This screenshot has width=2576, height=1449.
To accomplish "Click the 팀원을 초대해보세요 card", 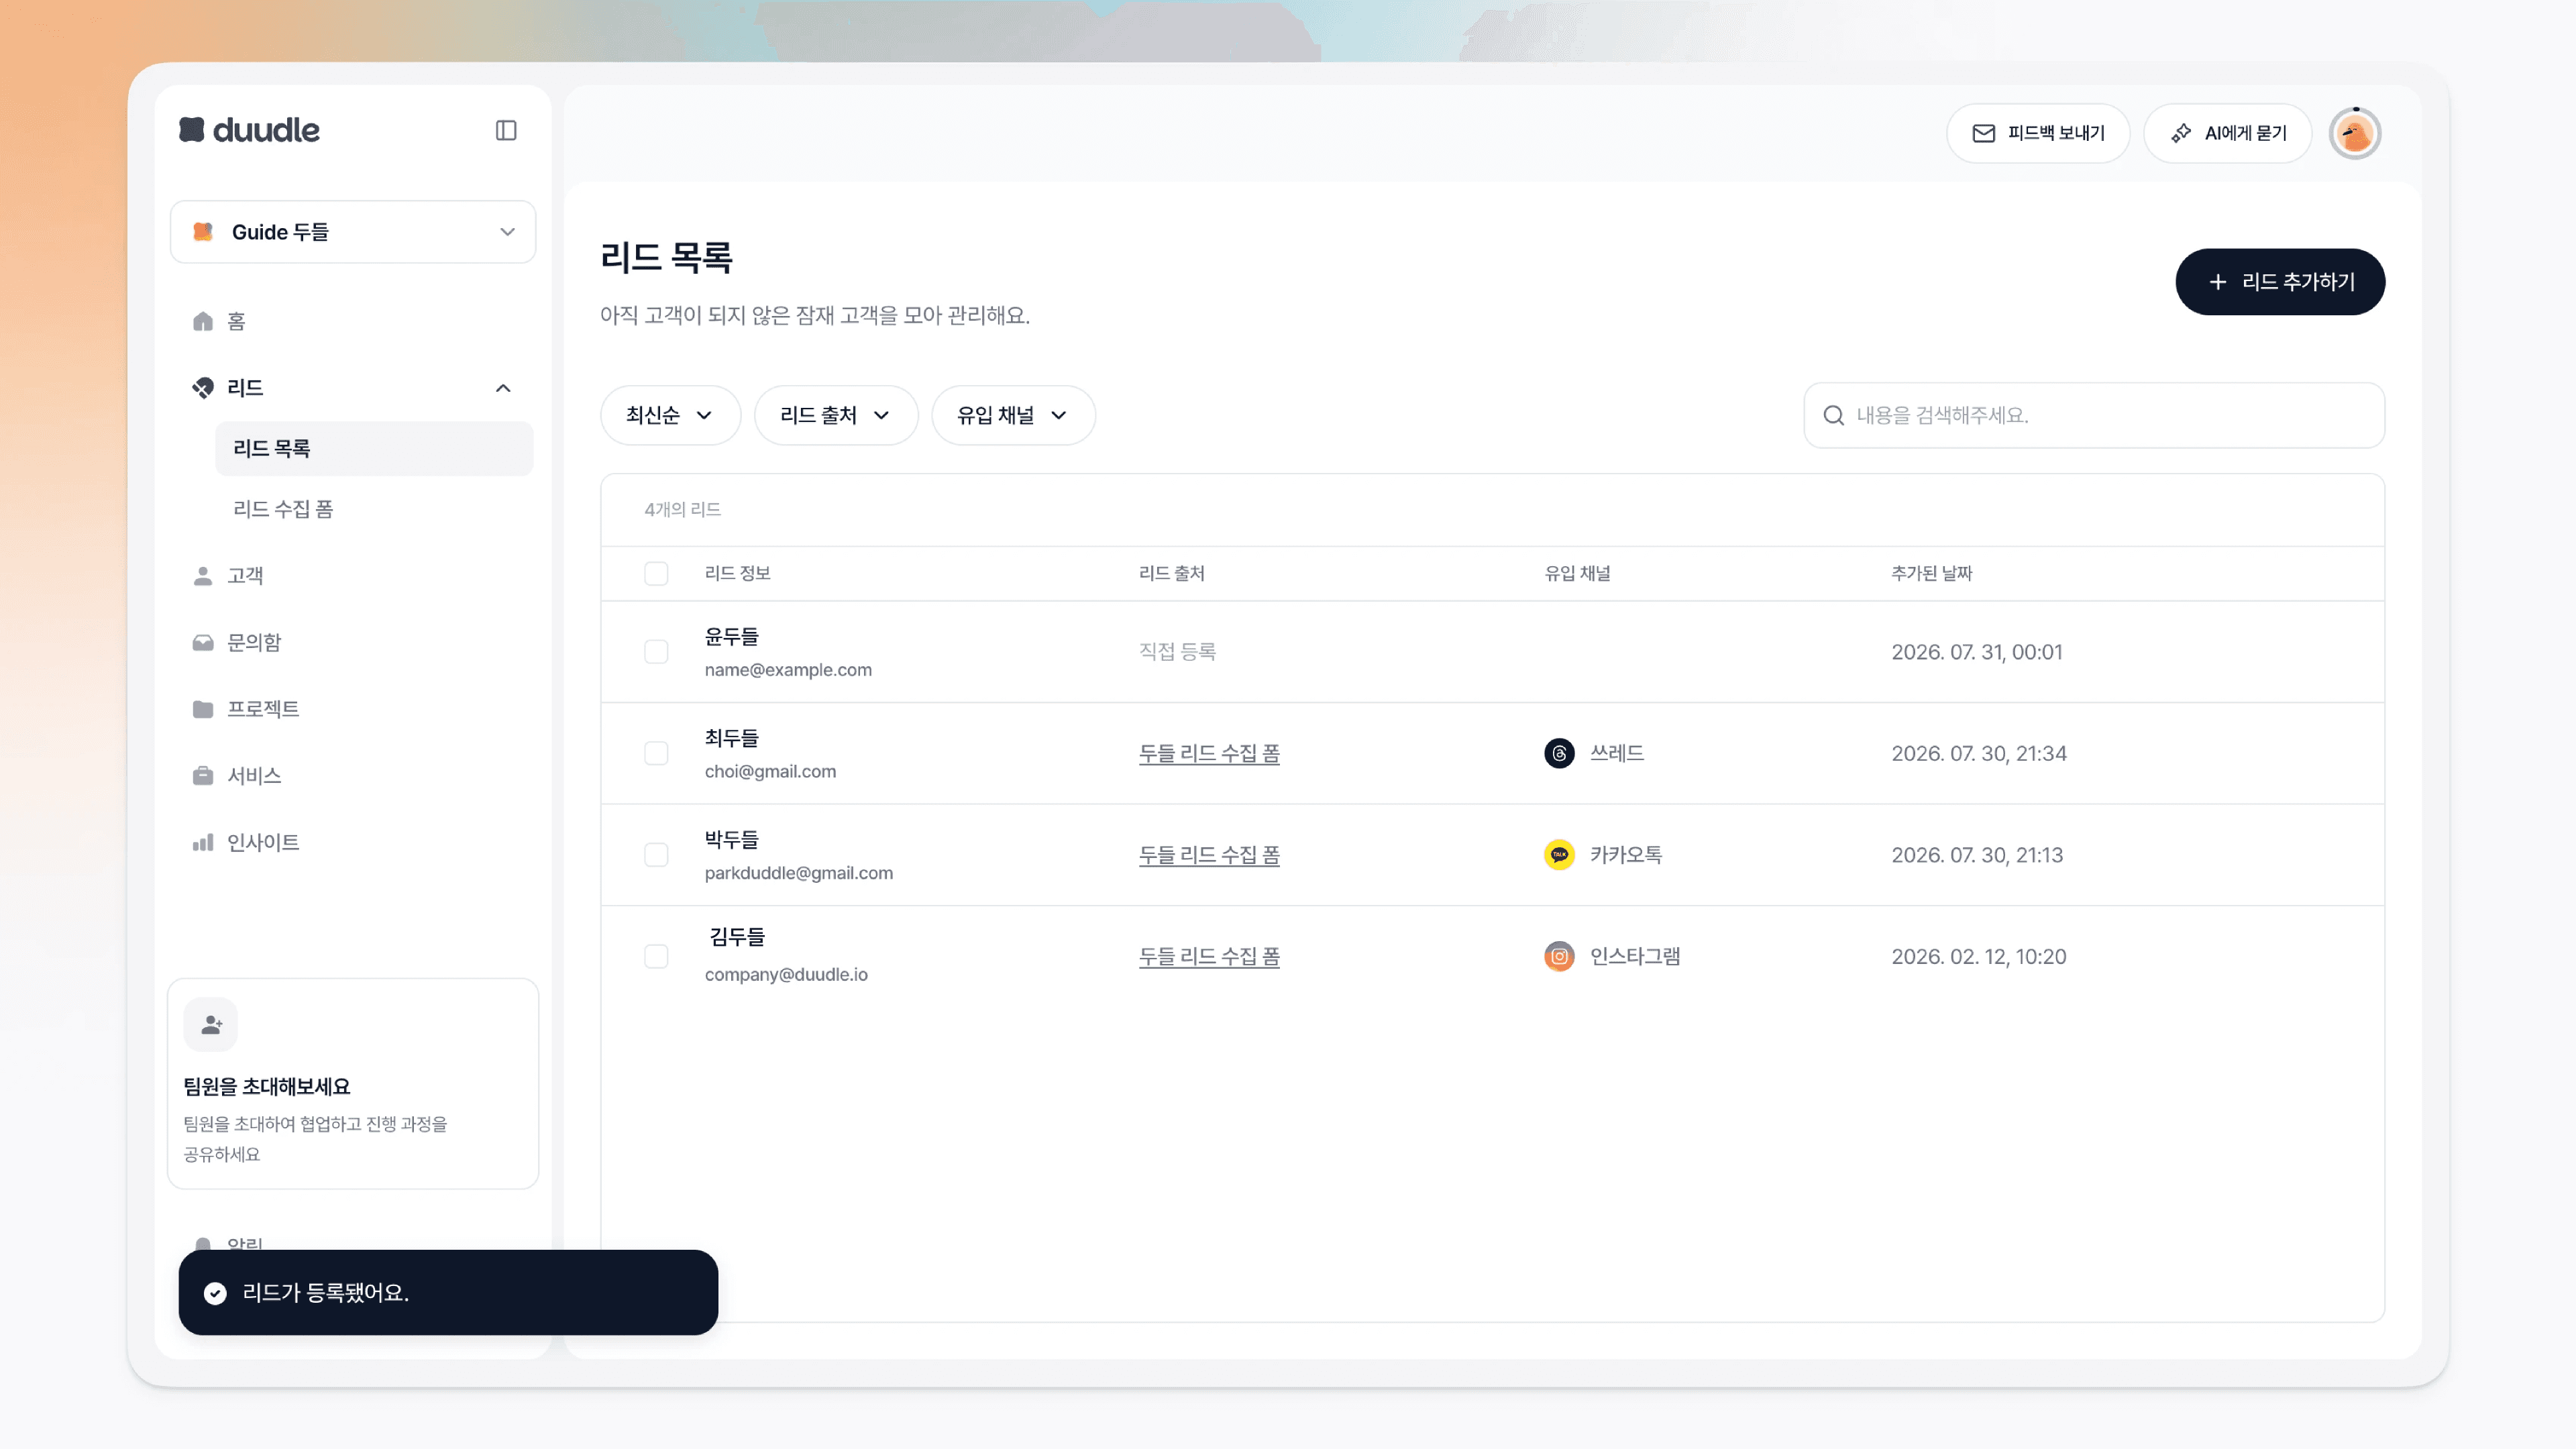I will (x=353, y=1084).
